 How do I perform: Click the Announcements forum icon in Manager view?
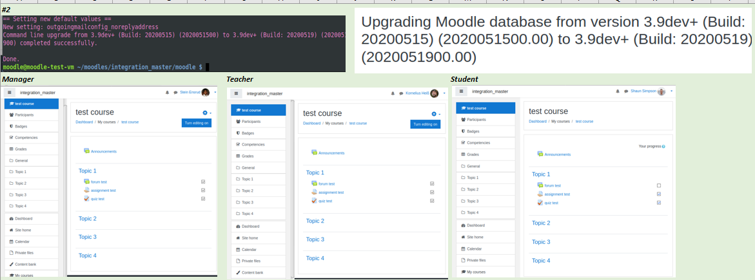click(x=86, y=151)
